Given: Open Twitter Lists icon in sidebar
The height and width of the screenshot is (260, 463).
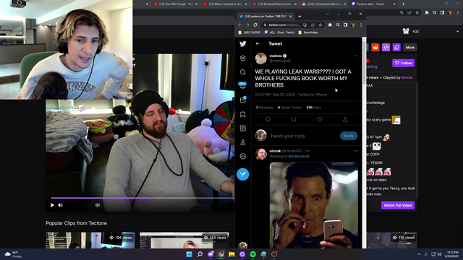Looking at the screenshot, I should (x=243, y=129).
